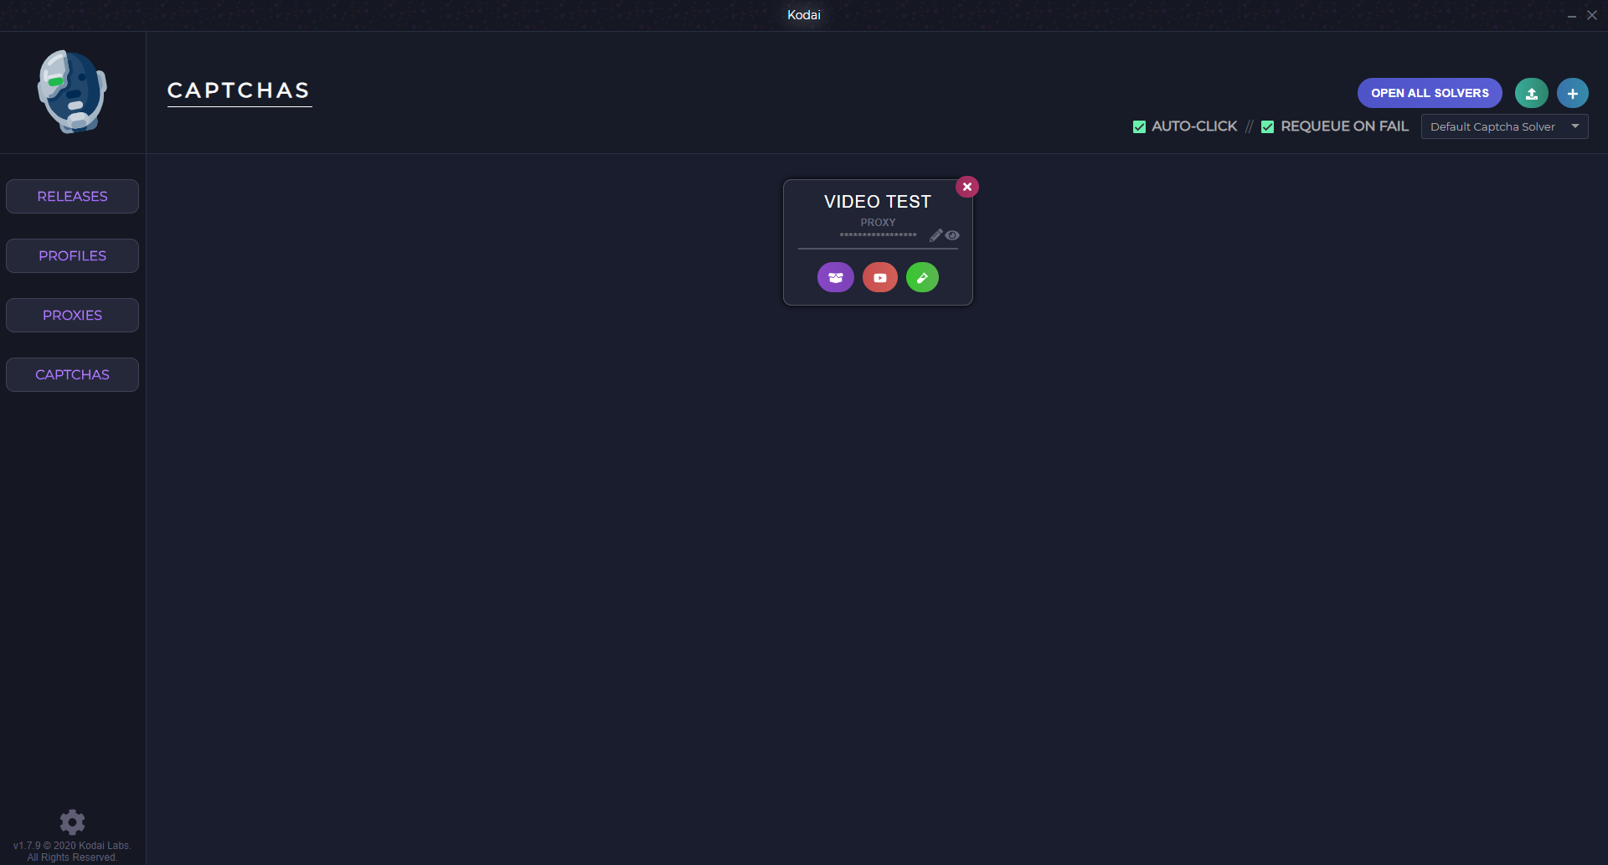Switch to the PROXIES section
Viewport: 1608px width, 865px height.
coord(72,315)
